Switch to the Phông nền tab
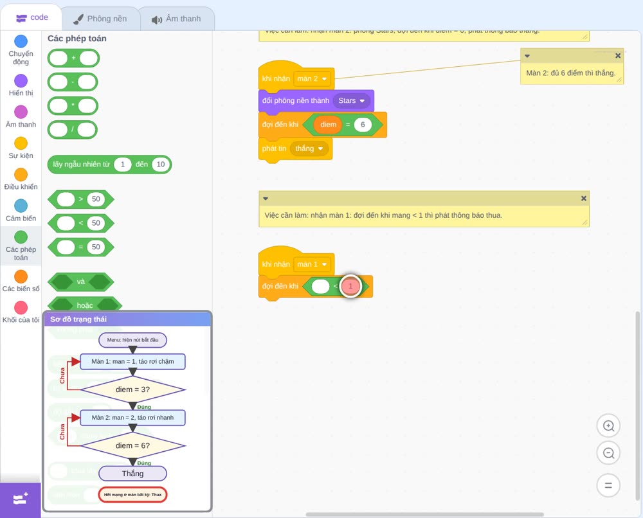 coord(100,19)
